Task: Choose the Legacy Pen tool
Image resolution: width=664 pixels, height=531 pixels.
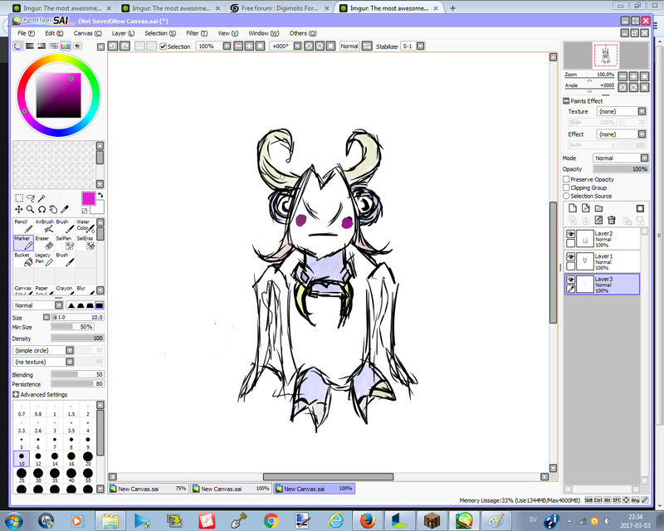Action: point(44,259)
